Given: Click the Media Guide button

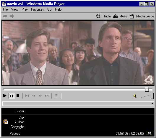Looking at the screenshot, I should (142, 16).
